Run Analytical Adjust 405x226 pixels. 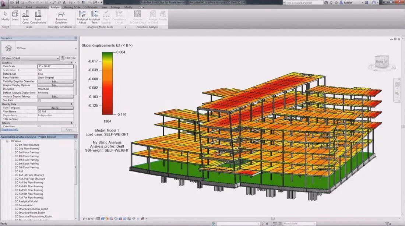click(x=82, y=17)
